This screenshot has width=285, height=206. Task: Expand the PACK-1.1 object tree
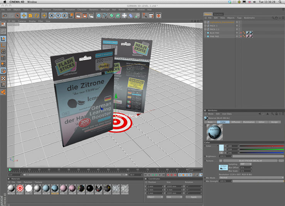click(205, 29)
